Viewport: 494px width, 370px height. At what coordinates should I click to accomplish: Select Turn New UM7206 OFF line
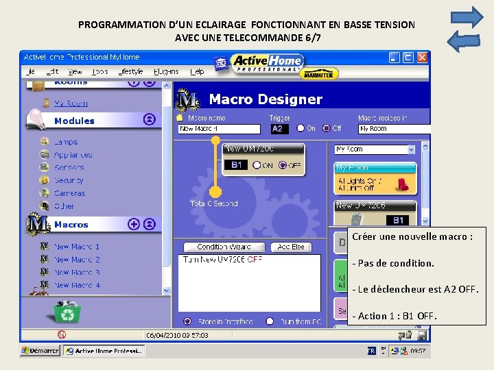[223, 259]
